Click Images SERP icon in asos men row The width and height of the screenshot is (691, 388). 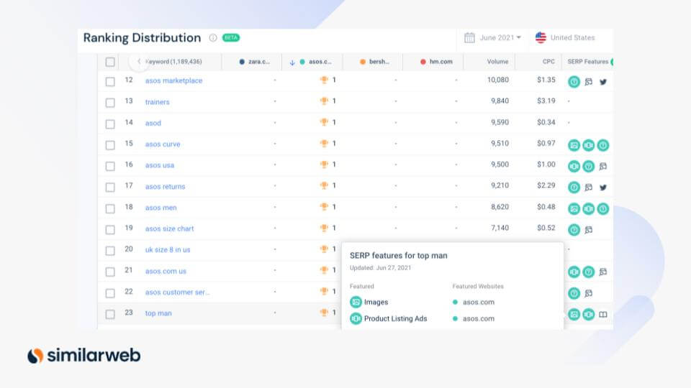574,208
